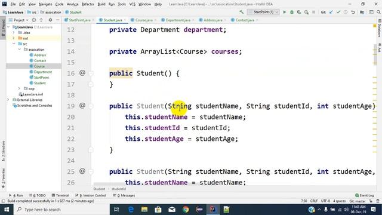Toggle the Database side tool window
382x215 pixels.
(380, 29)
